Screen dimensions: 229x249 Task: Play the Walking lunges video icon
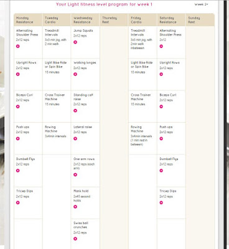click(75, 74)
